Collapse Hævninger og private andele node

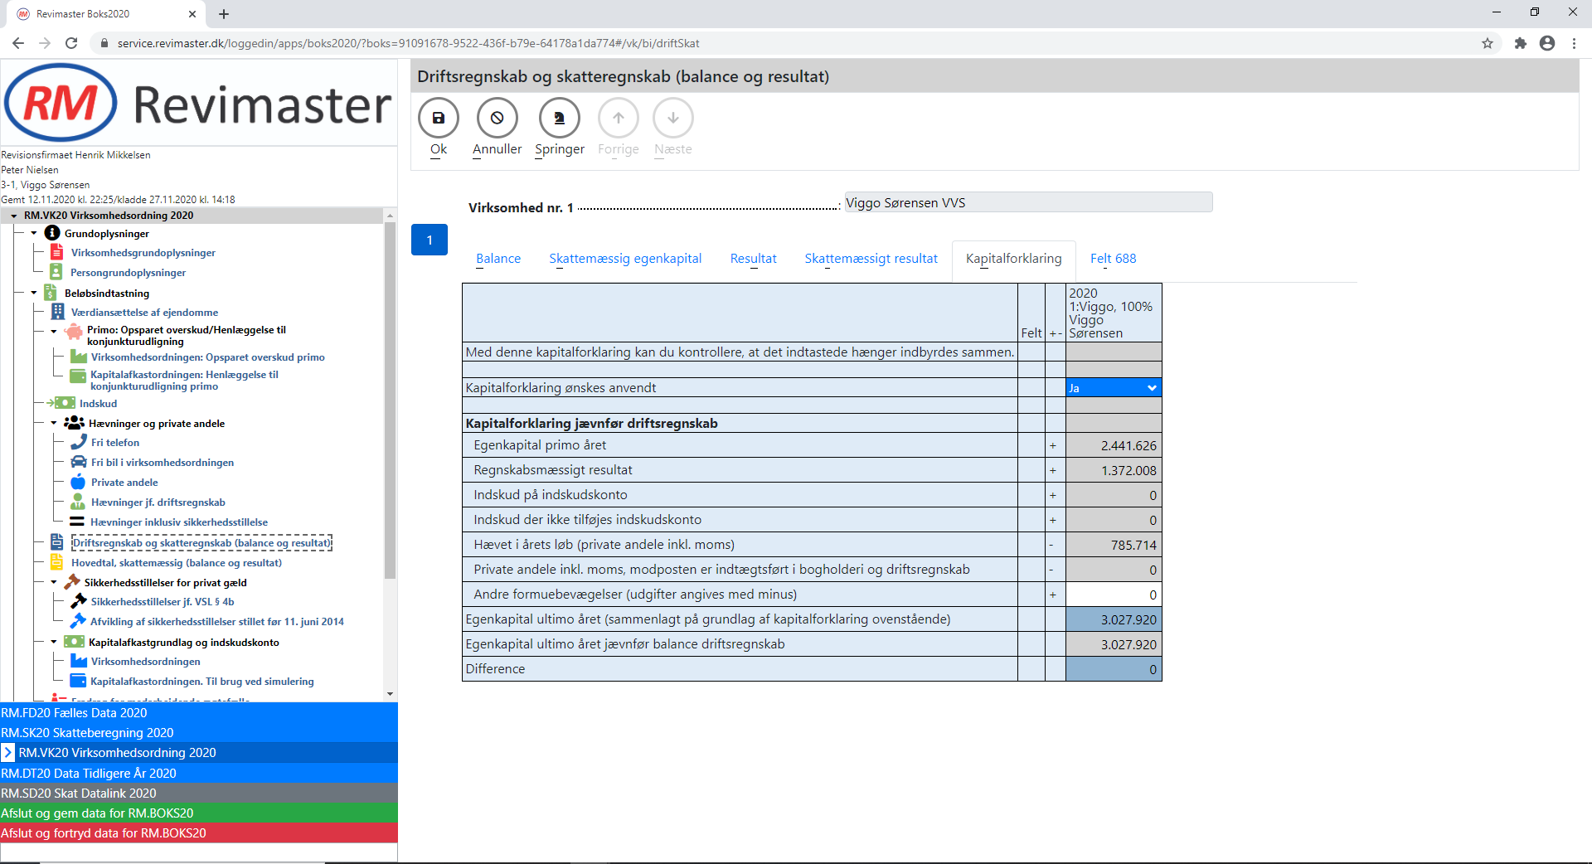(54, 424)
